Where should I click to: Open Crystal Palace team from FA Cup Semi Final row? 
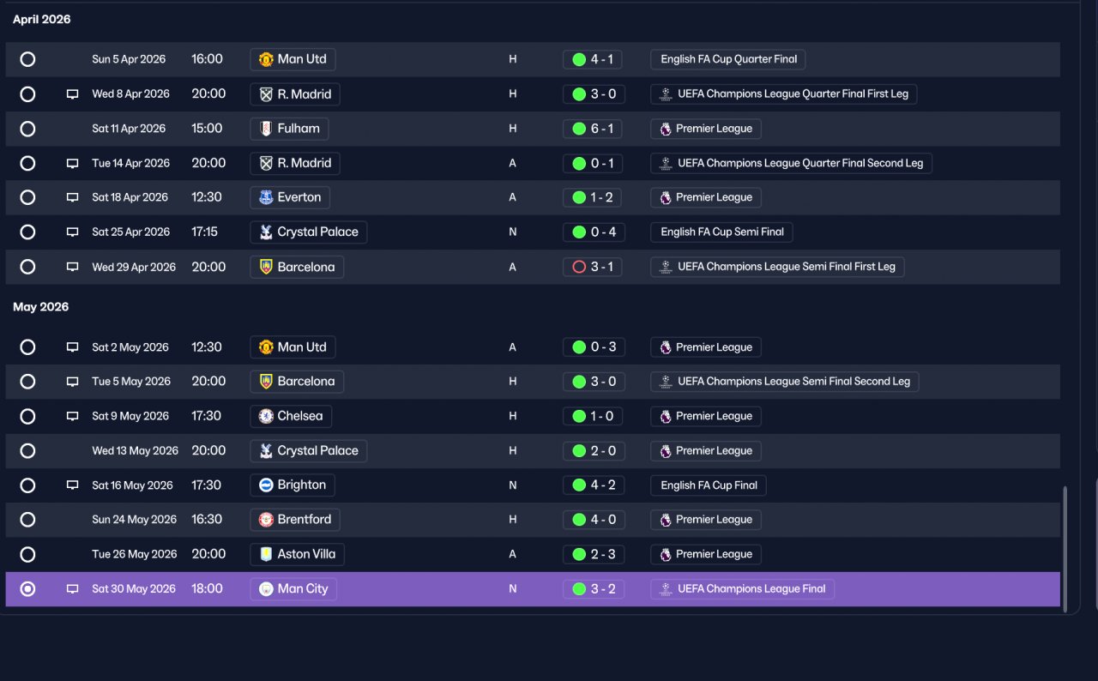pos(309,232)
